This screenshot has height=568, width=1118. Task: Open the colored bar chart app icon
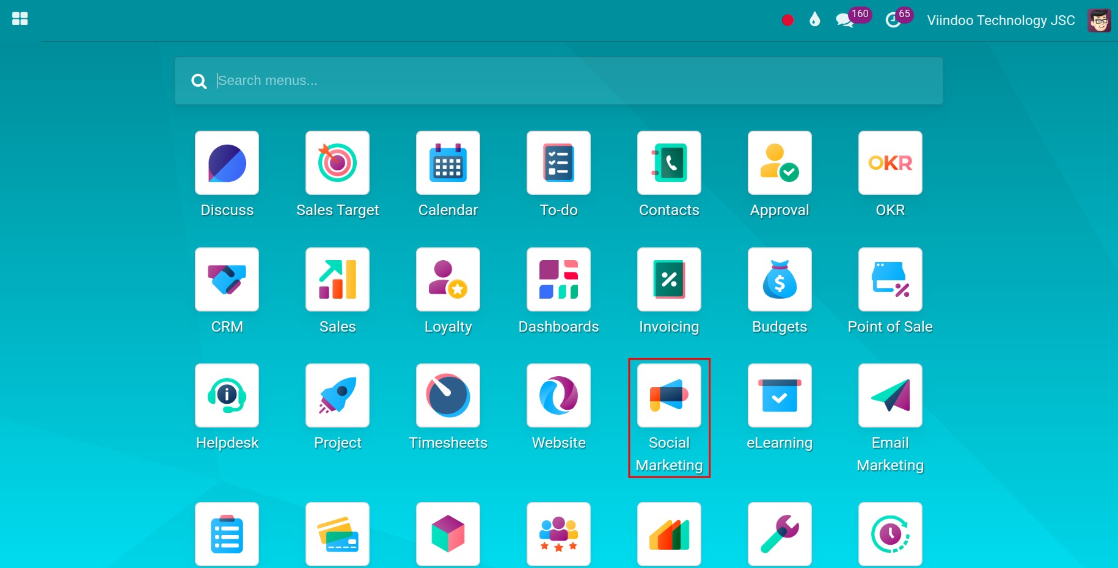coord(669,534)
